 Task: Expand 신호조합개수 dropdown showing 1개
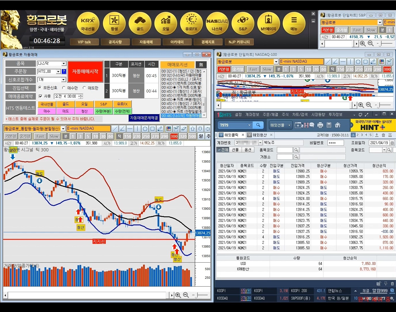(64, 80)
